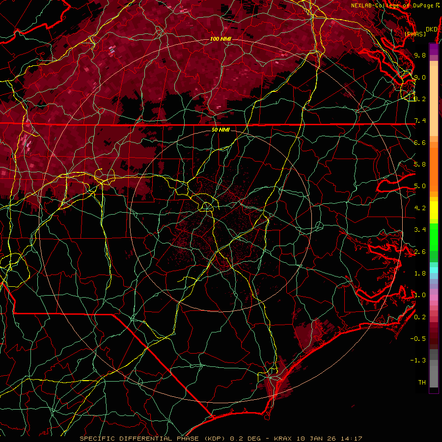Click the 8.2 scale value
The height and width of the screenshot is (442, 442).
point(420,99)
